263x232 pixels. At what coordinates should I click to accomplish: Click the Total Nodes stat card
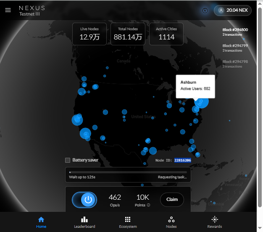[x=128, y=34]
